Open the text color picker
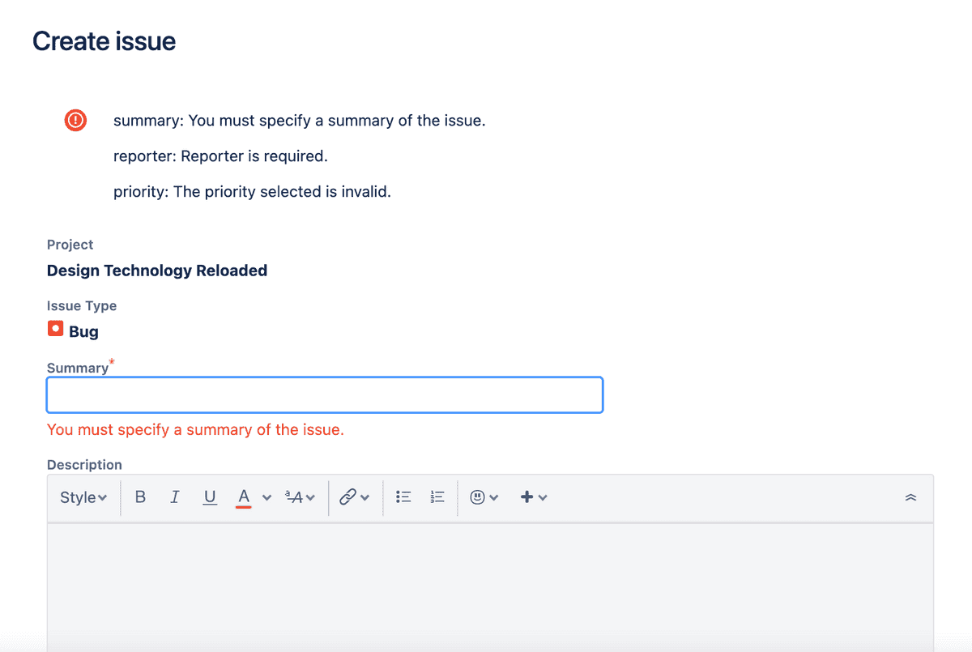 pos(243,496)
